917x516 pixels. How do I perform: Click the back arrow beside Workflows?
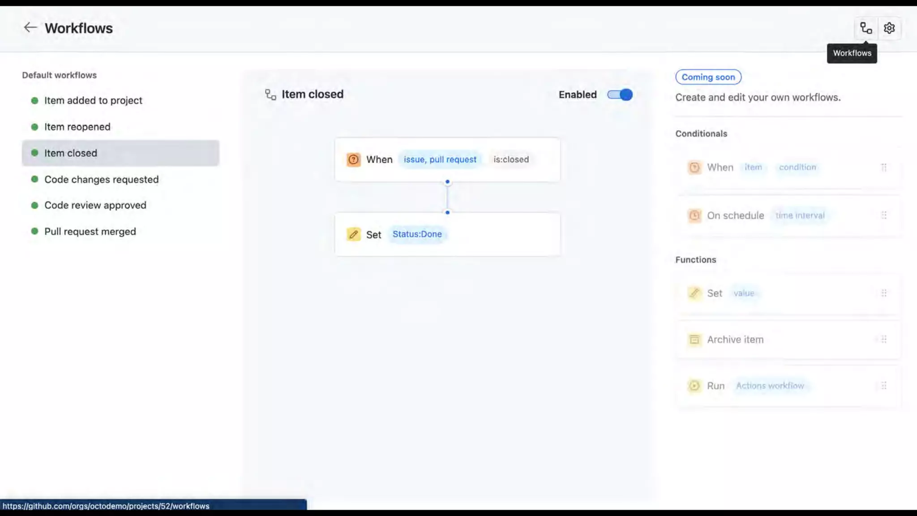(30, 28)
